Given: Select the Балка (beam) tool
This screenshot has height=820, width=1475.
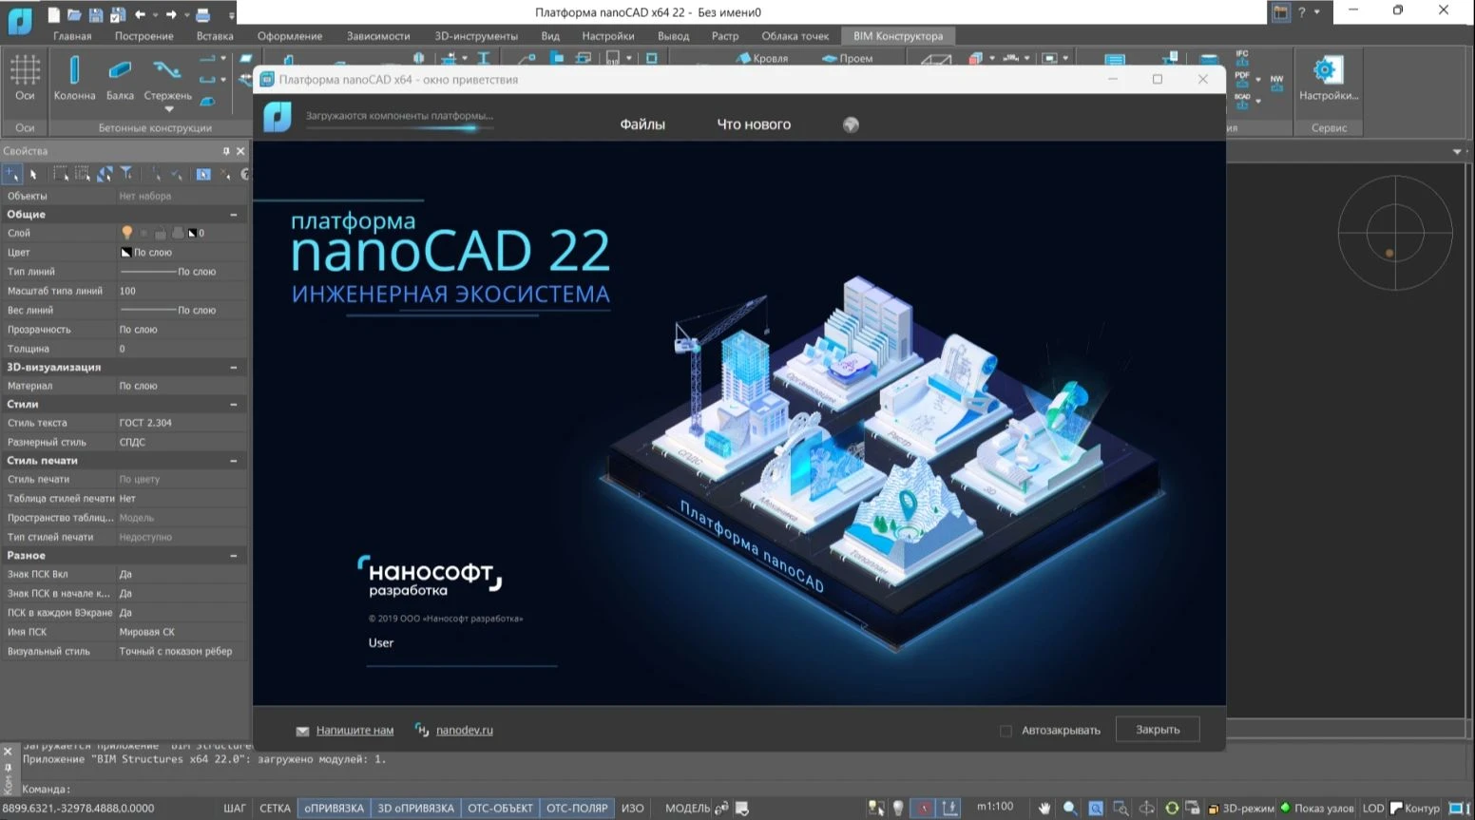Looking at the screenshot, I should 120,77.
